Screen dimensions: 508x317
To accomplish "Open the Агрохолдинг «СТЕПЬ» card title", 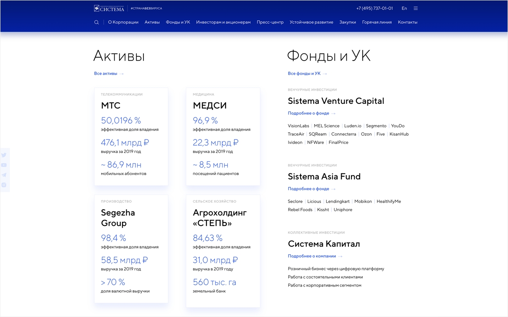I will point(220,218).
